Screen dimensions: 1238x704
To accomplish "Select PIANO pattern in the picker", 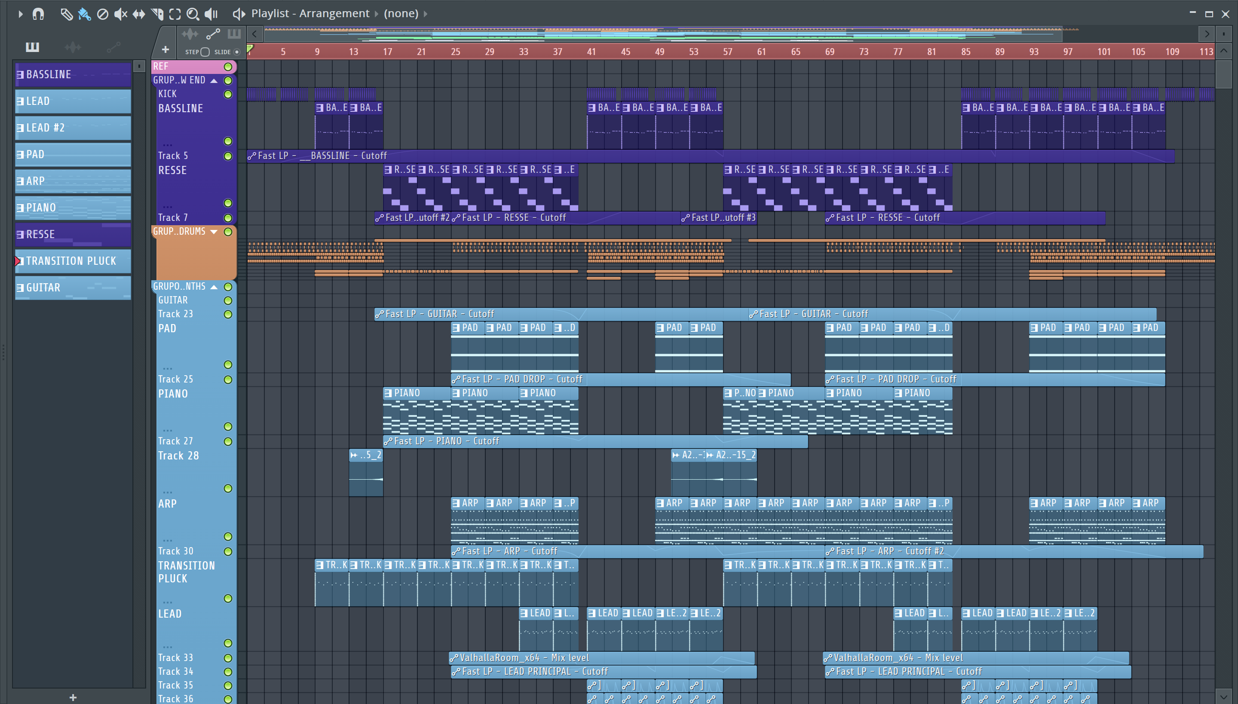I will point(73,208).
